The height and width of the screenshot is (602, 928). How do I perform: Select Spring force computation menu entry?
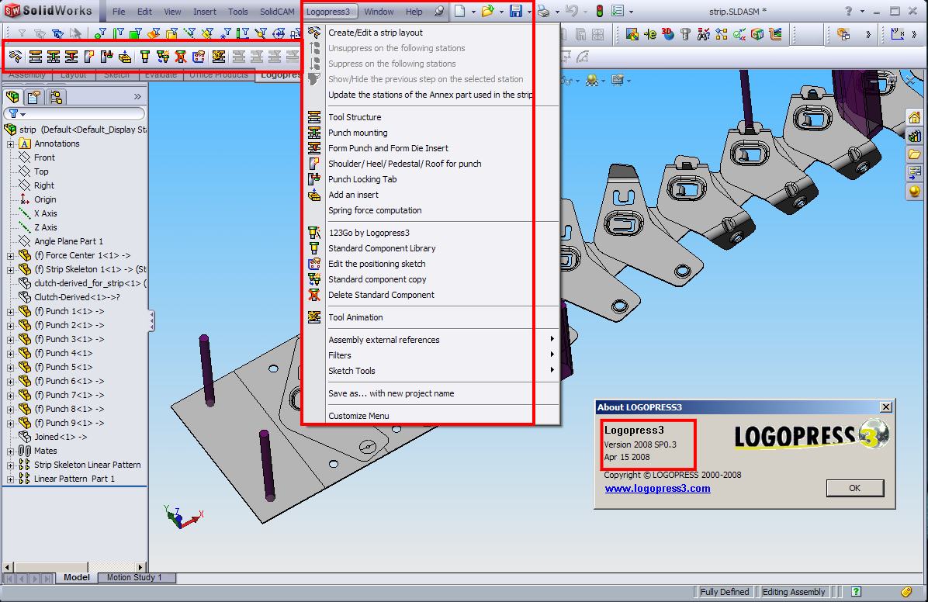pos(431,210)
